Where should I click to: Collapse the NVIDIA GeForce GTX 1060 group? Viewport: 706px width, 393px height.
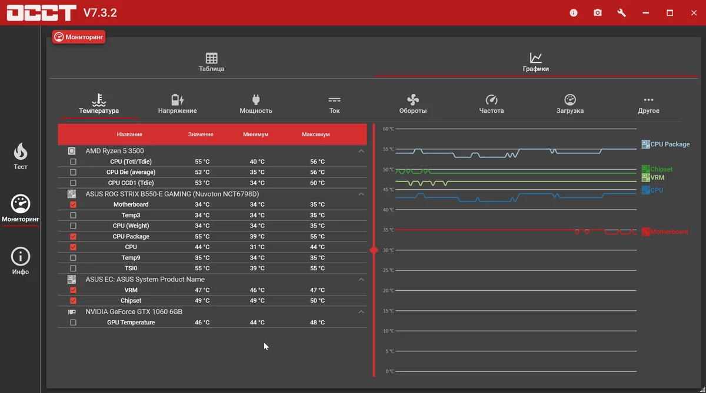(x=361, y=312)
